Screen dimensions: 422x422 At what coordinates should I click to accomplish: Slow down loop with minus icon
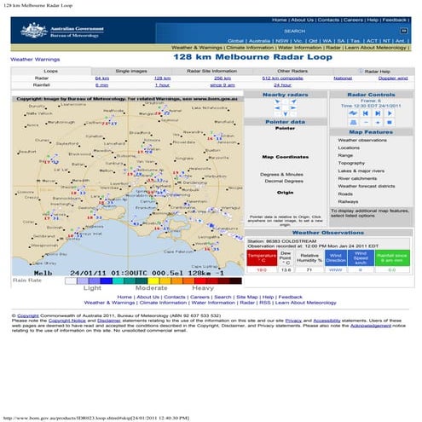pos(366,123)
